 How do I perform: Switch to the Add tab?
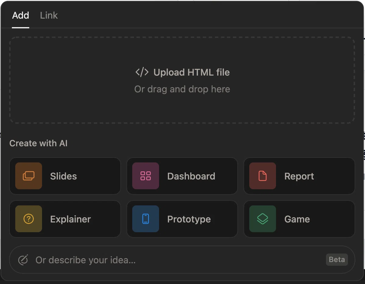(x=20, y=15)
